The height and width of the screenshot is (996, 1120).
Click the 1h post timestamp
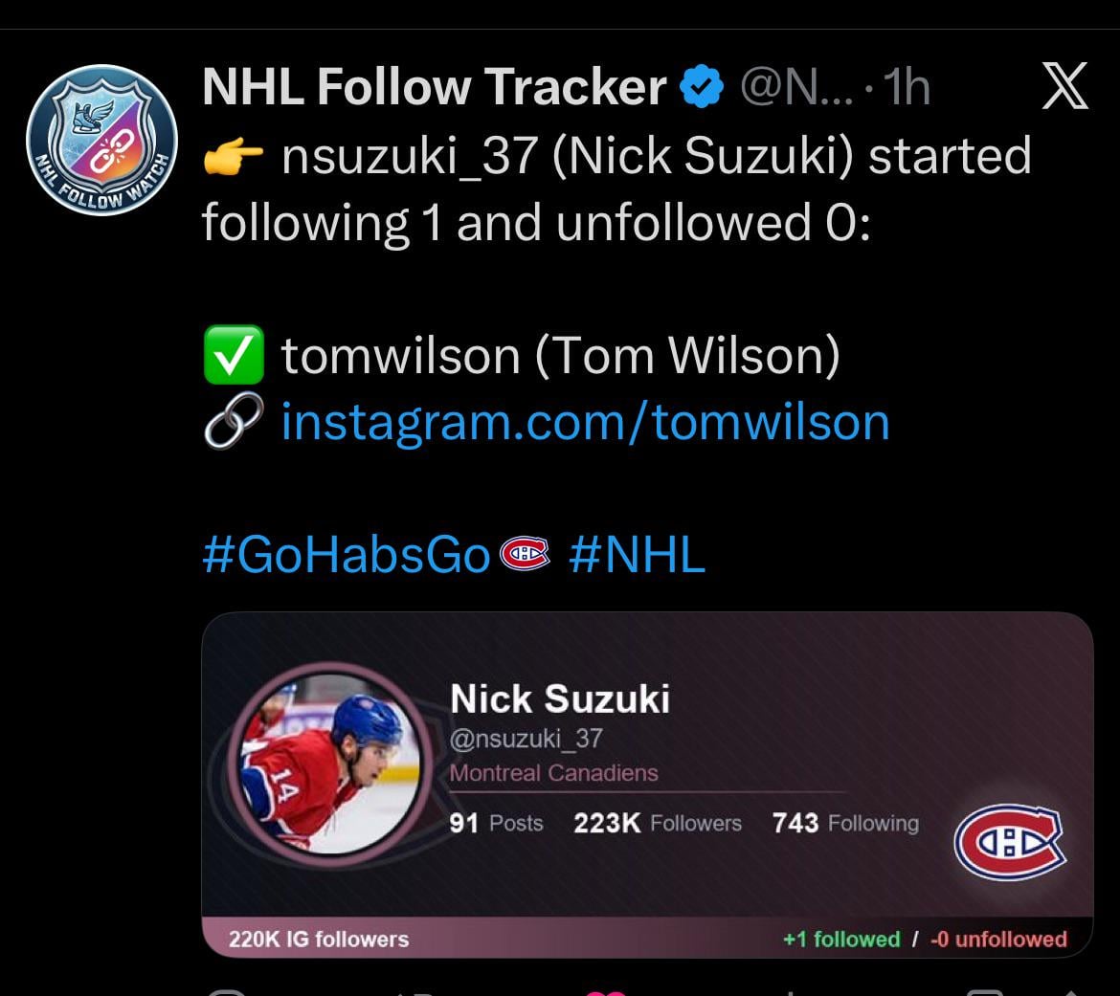point(906,89)
